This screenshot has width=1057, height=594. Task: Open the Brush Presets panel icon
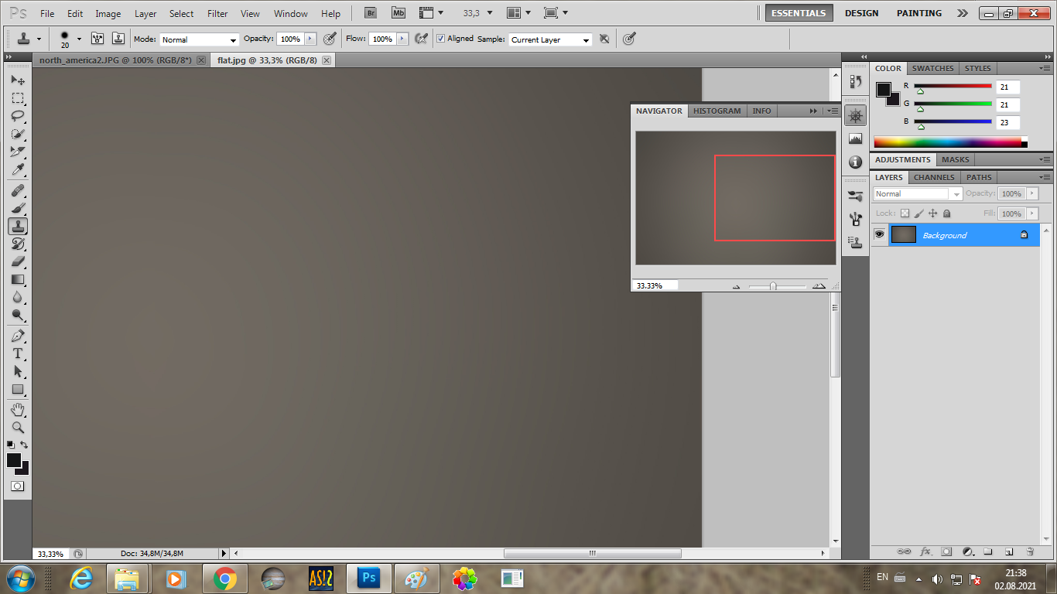(x=855, y=196)
